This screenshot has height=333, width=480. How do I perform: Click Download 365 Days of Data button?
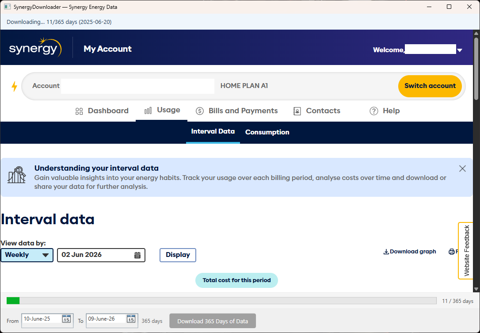(x=213, y=321)
